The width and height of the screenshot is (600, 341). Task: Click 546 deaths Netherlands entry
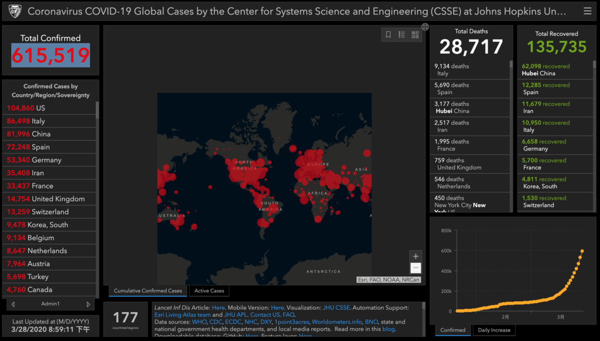tap(469, 183)
